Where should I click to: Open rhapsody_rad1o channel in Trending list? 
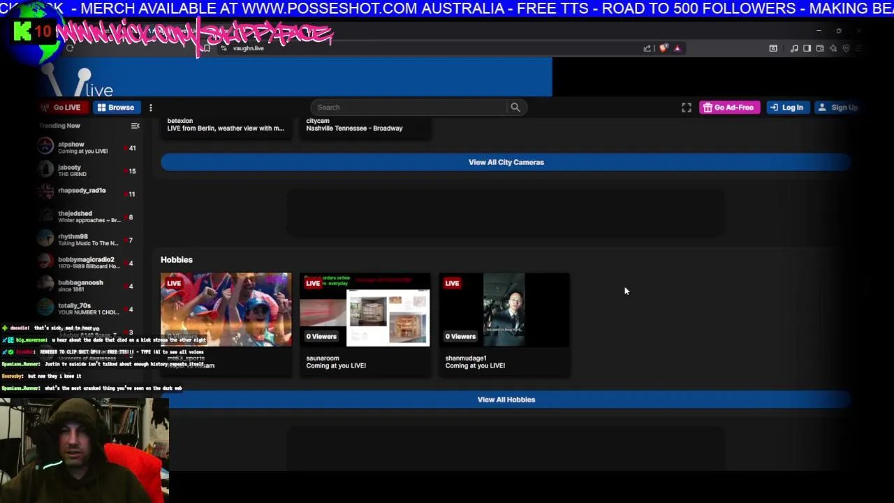pos(89,194)
